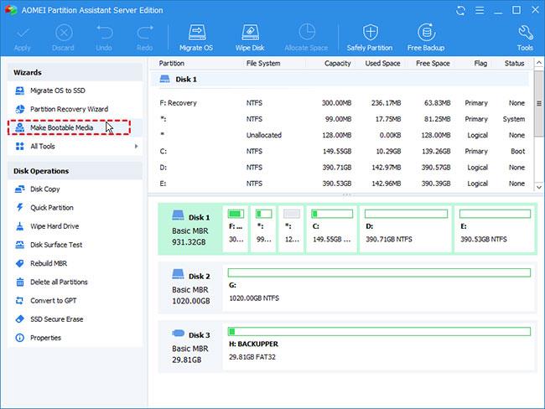Image resolution: width=545 pixels, height=409 pixels.
Task: Expand the All Tools submenu arrow
Action: tap(136, 147)
